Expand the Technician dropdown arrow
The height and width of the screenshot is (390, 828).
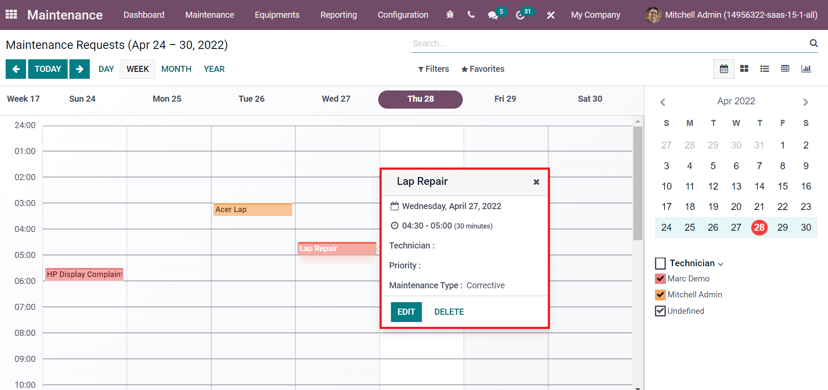720,264
